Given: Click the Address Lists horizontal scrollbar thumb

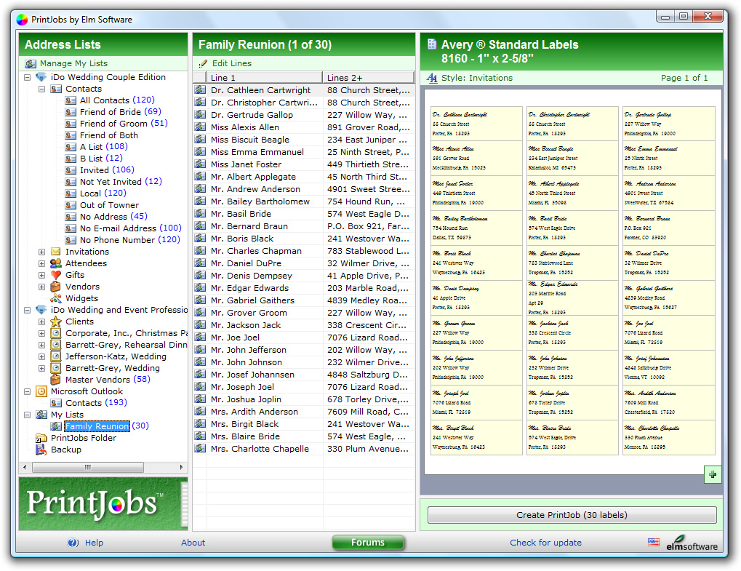Looking at the screenshot, I should [x=88, y=467].
